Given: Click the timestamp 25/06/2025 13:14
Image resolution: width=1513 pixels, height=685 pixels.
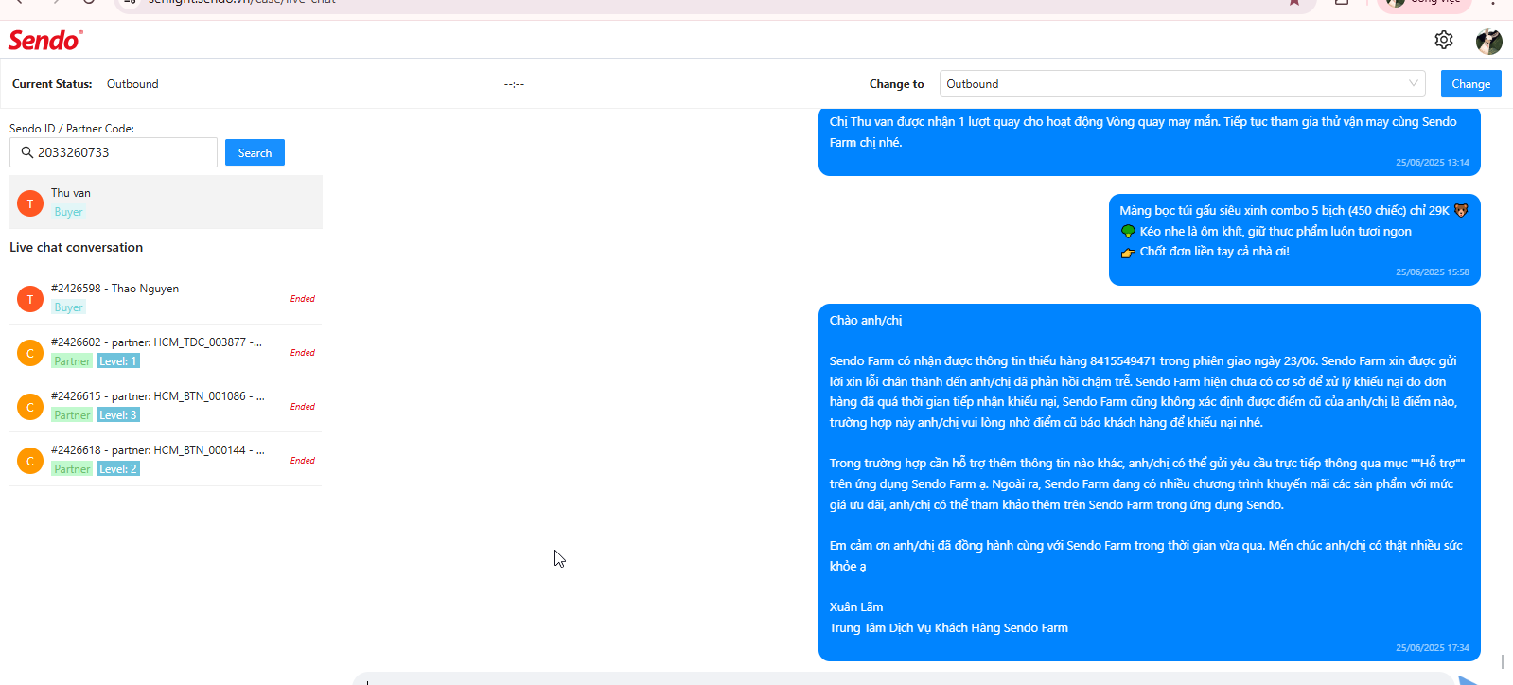Looking at the screenshot, I should pos(1432,163).
